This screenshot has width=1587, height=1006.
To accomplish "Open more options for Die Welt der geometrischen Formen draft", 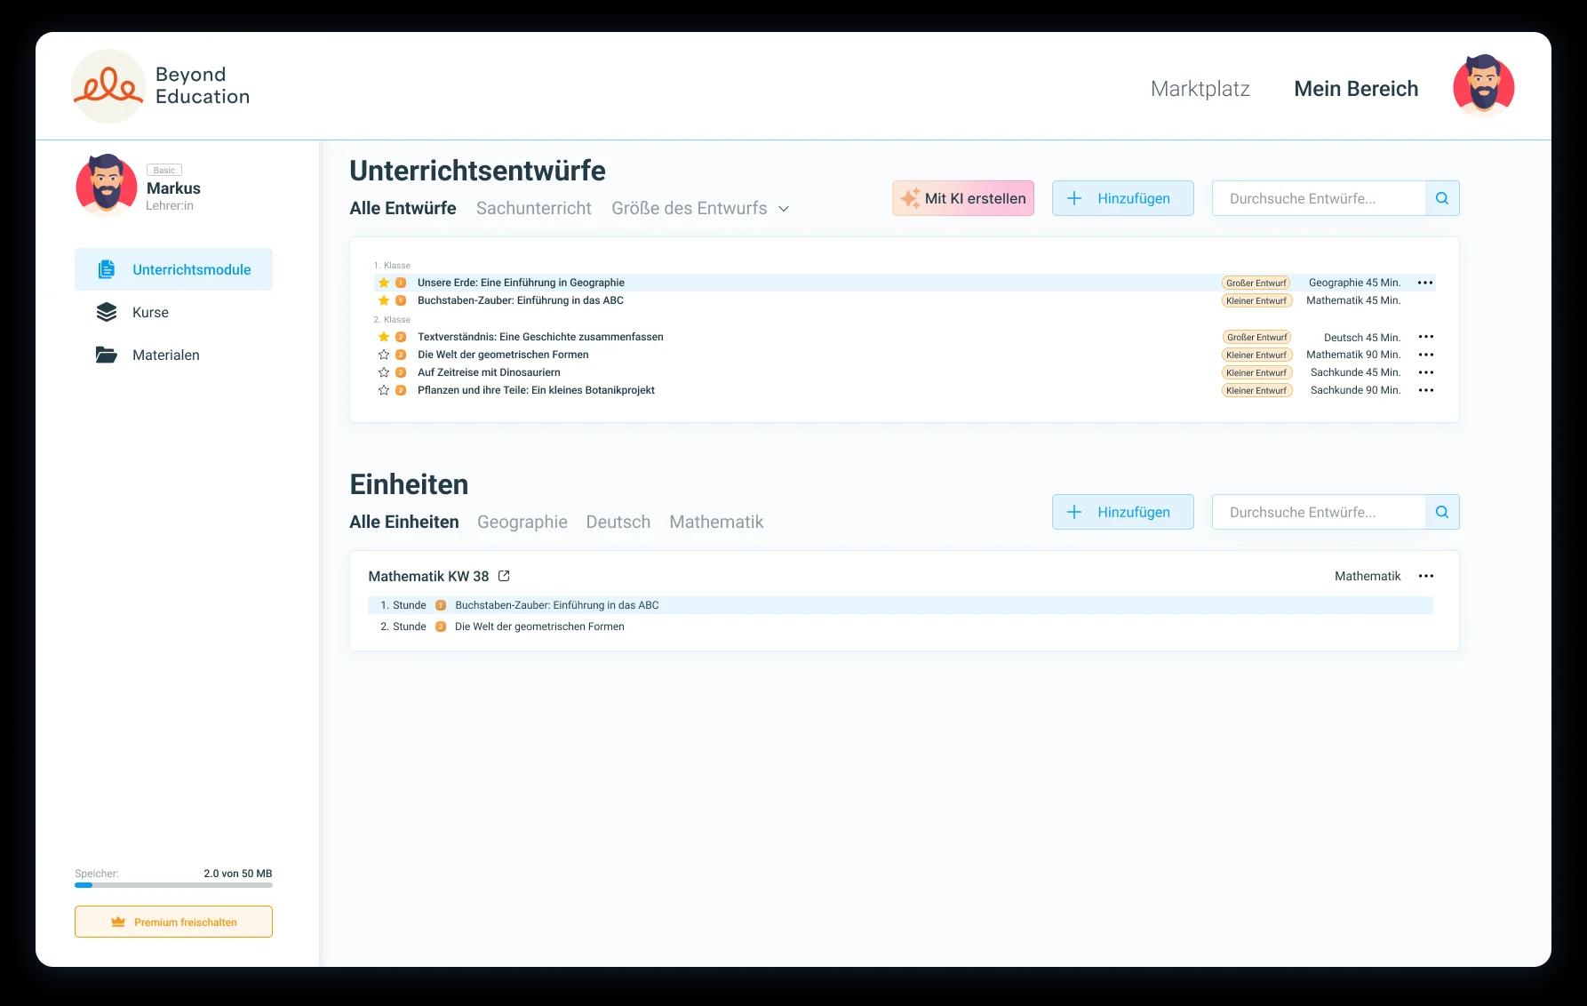I will click(1425, 355).
